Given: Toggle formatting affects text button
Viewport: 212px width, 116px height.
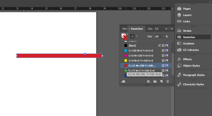Looking at the screenshot, I should [x=137, y=36].
